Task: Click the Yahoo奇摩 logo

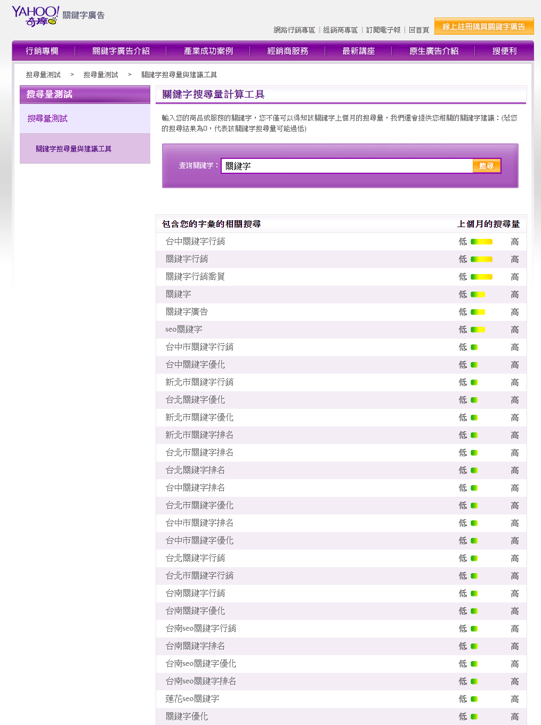Action: click(35, 16)
